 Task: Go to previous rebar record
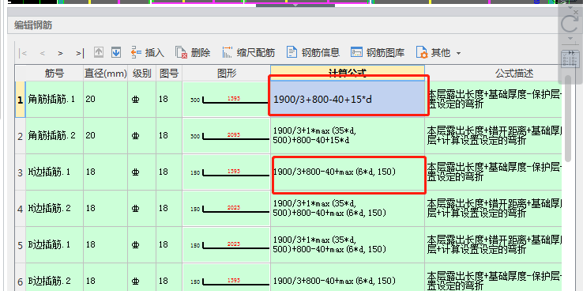pos(43,53)
